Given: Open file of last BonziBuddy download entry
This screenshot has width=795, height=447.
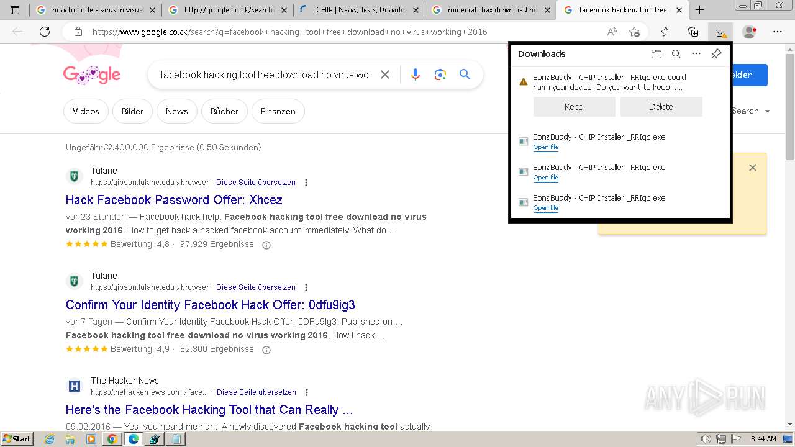Looking at the screenshot, I should 545,208.
